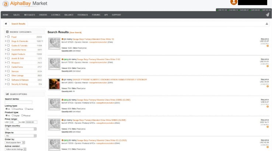Check the Drugs & Chemicals category checkbox

click(8, 41)
